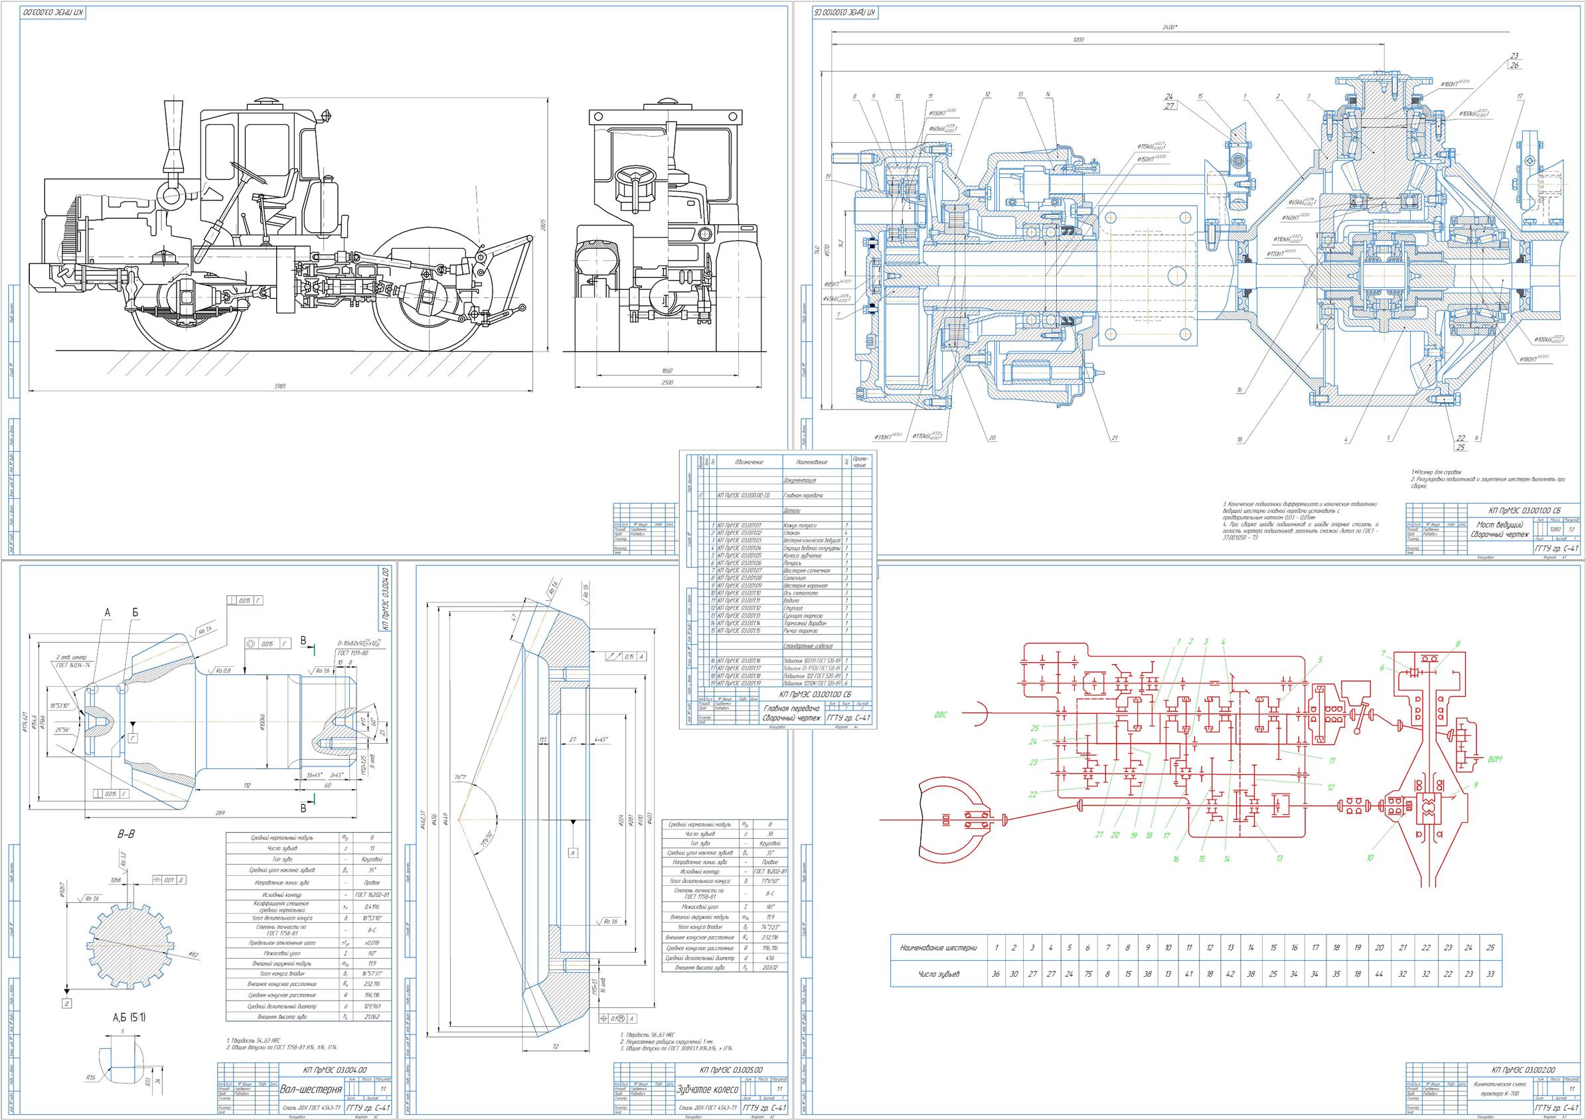The height and width of the screenshot is (1120, 1586).
Task: Click the callout number "21" below the axle assembly
Action: [1115, 437]
